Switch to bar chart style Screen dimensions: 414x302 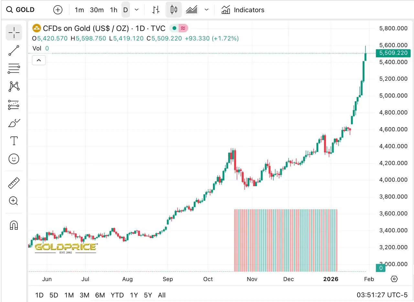coord(156,10)
